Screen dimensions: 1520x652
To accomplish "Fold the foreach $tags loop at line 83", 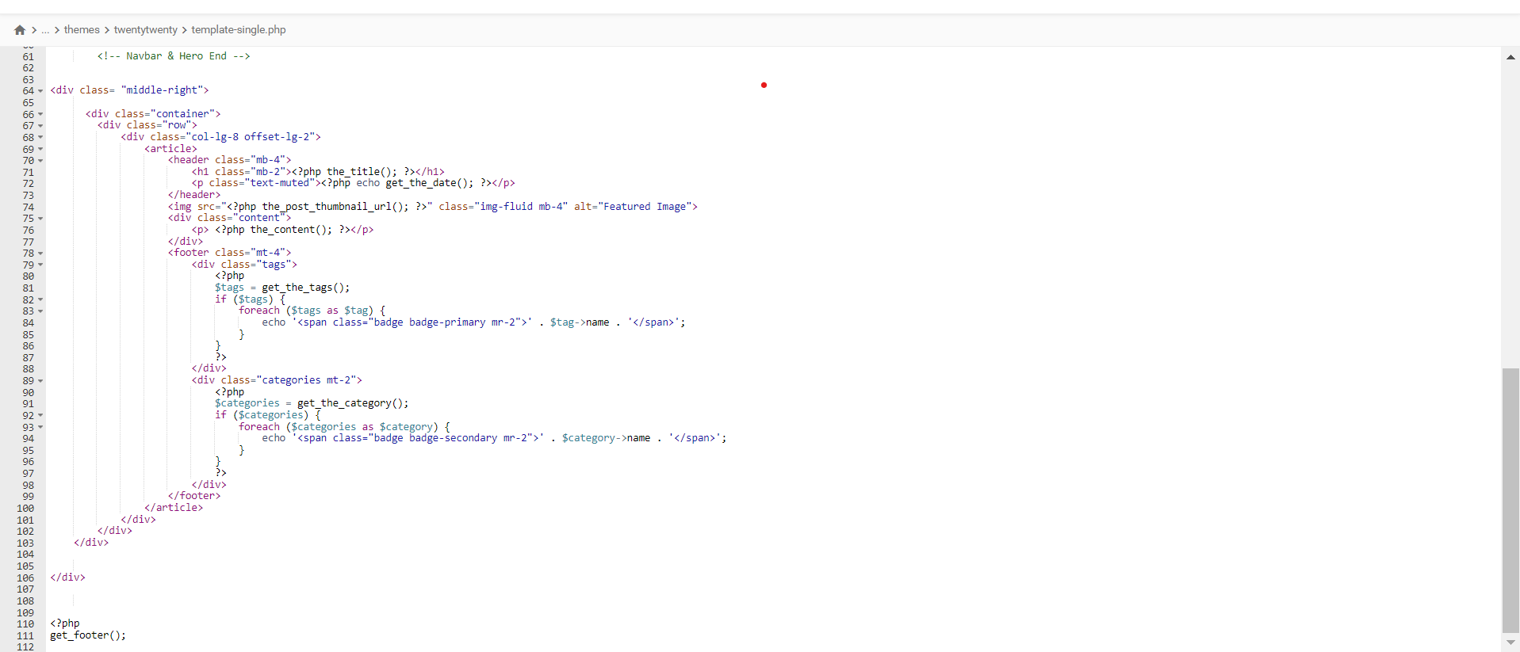I will (x=40, y=311).
